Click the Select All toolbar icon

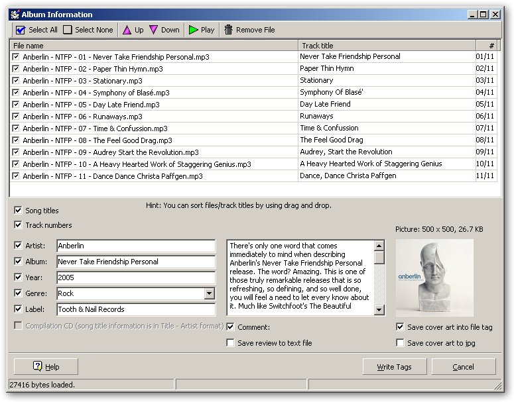[x=21, y=30]
